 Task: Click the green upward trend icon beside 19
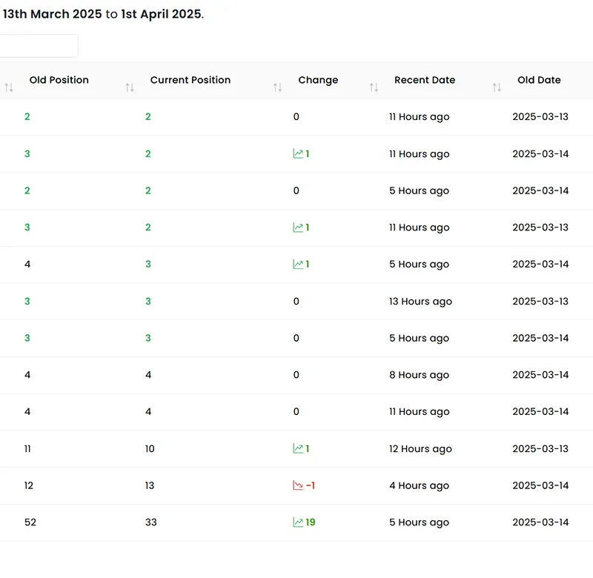[x=298, y=522]
